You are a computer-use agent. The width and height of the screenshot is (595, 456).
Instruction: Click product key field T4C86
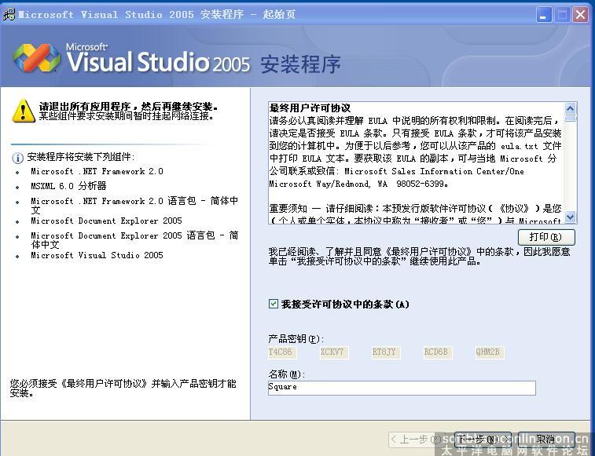(x=281, y=352)
